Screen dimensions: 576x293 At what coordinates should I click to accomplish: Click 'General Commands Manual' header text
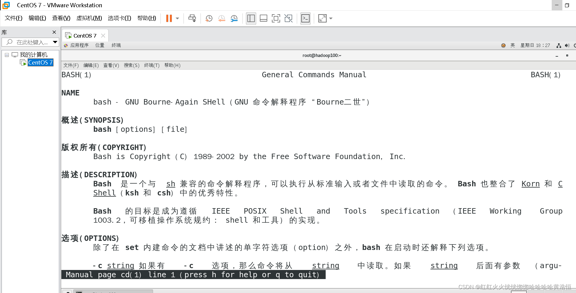point(314,75)
